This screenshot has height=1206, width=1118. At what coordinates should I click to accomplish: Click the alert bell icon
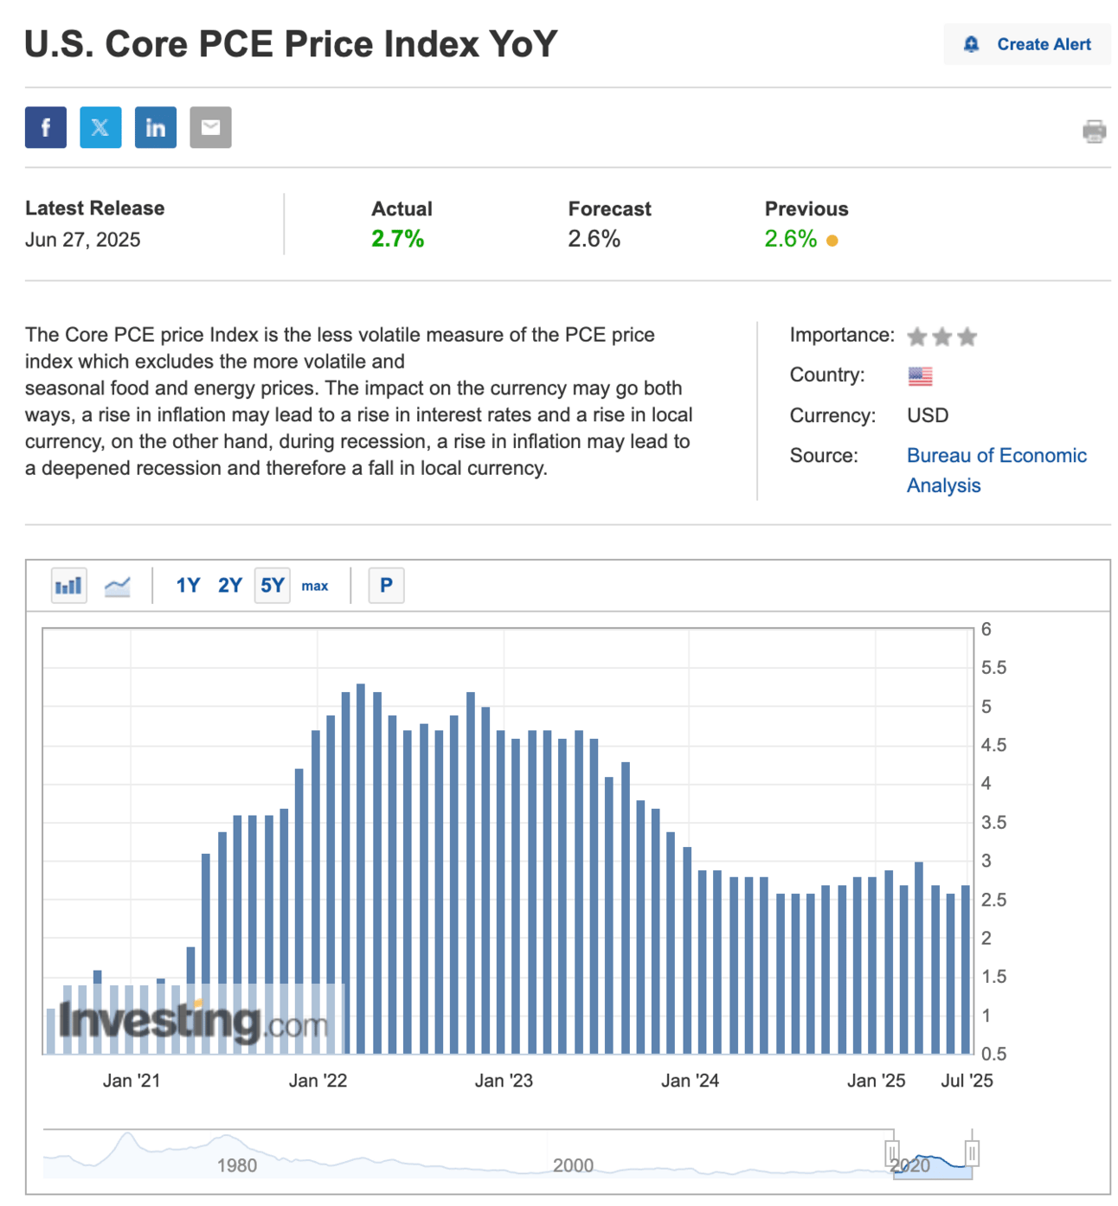[971, 44]
